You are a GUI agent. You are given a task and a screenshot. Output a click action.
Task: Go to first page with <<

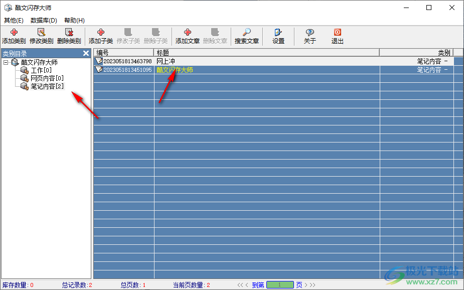point(240,285)
